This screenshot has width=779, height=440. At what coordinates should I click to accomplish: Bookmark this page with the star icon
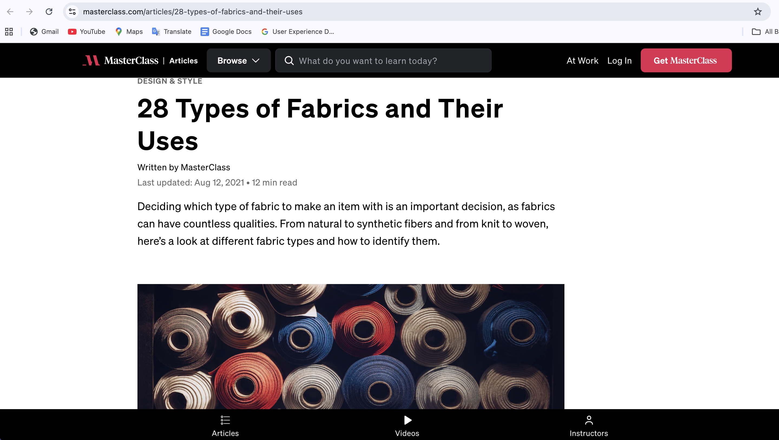click(x=758, y=11)
